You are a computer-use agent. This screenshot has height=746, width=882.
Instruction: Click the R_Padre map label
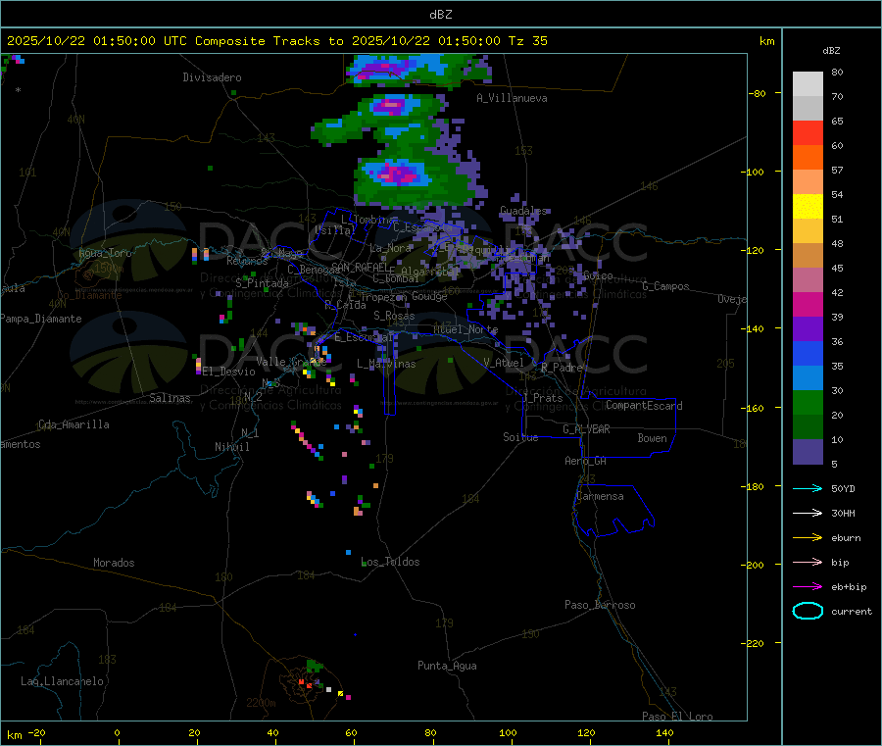(562, 368)
